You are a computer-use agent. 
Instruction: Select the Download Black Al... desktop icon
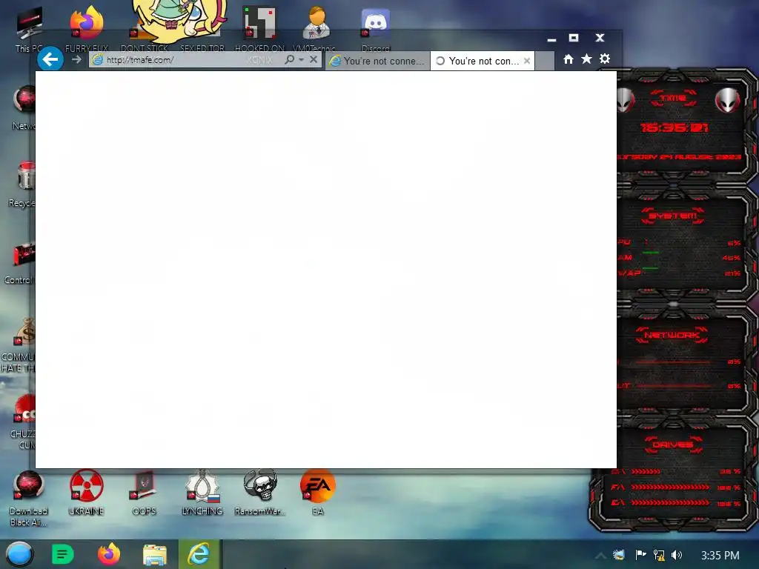(29, 499)
